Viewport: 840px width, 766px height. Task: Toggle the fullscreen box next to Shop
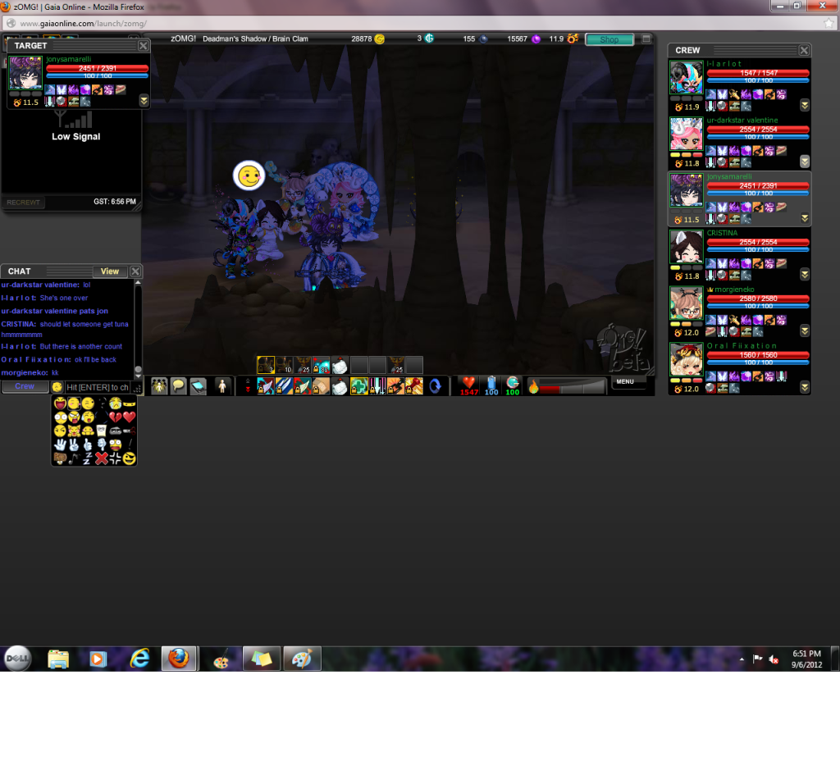click(x=646, y=39)
